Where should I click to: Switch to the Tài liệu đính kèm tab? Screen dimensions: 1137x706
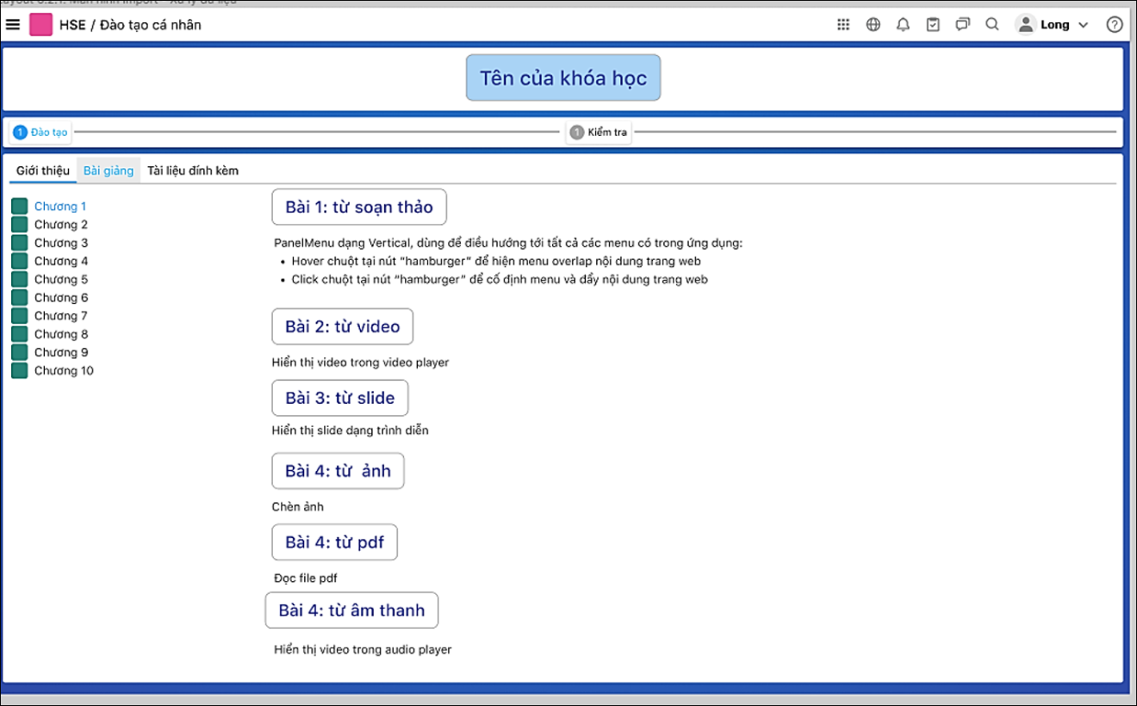pos(193,170)
